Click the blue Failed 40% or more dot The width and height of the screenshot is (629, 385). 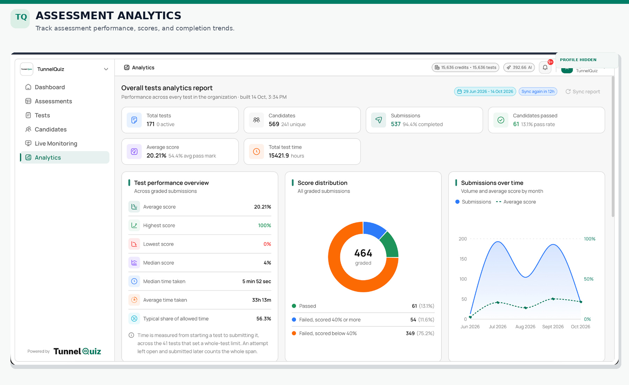point(294,320)
